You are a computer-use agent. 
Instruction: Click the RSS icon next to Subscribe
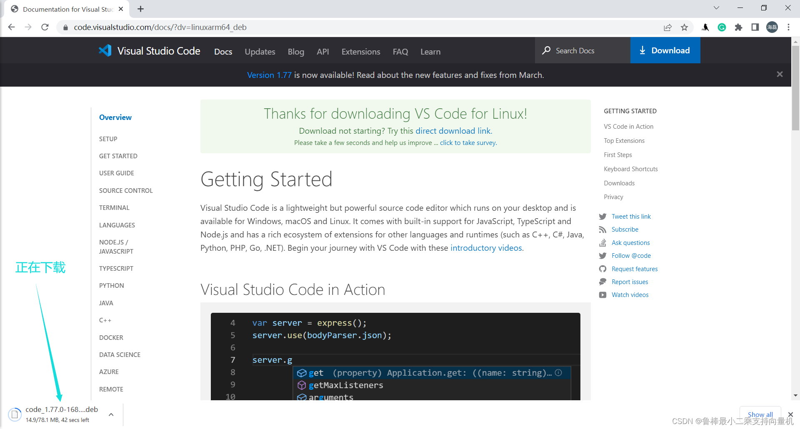603,229
